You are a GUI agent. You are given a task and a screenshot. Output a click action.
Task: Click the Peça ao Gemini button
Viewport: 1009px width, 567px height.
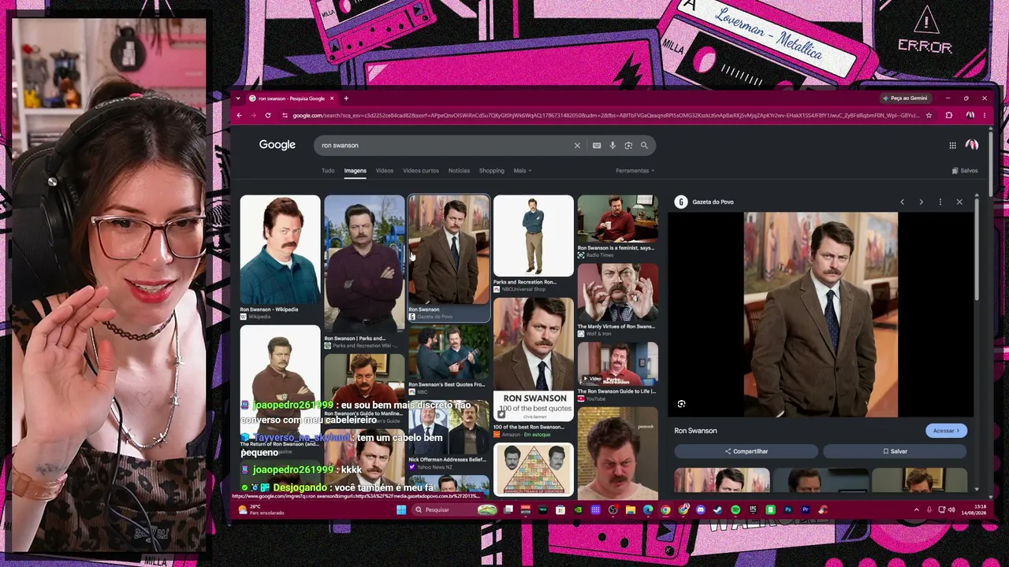tap(905, 98)
